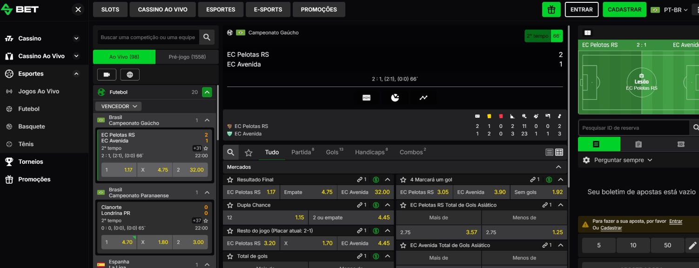Viewport: 699px width, 268px height.
Task: Favorite EC Avenida Total de Gols Asiático star
Action: coord(403,246)
